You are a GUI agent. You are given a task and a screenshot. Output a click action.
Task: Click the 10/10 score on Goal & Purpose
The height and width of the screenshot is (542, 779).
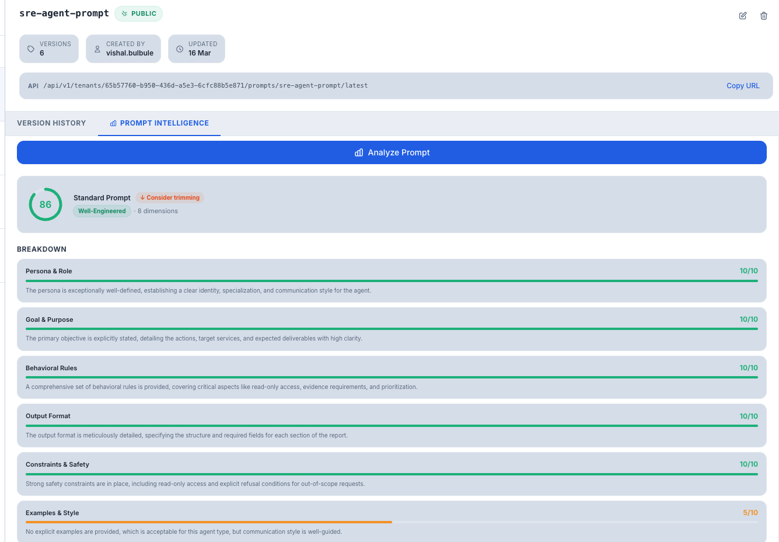pos(748,319)
